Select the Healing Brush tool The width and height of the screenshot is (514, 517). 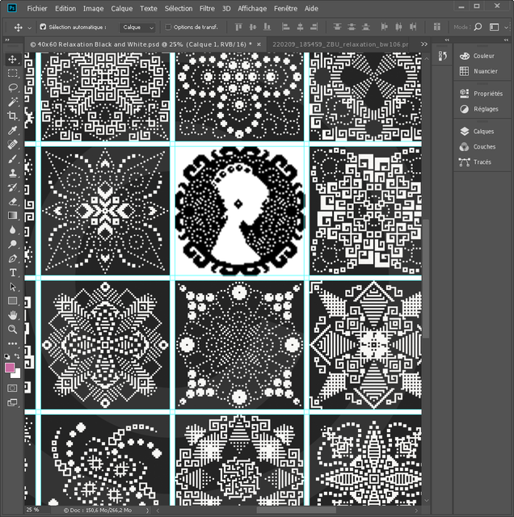tap(12, 145)
